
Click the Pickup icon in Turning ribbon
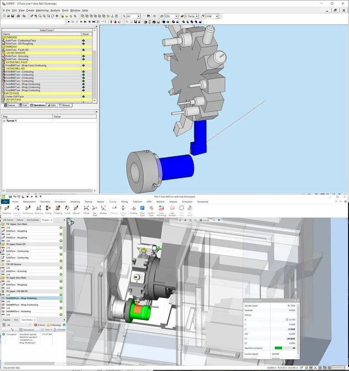(86, 210)
